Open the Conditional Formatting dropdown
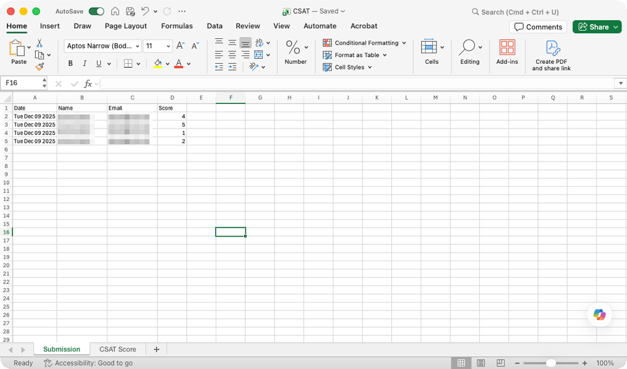Viewport: 627px width, 369px height. coord(364,43)
